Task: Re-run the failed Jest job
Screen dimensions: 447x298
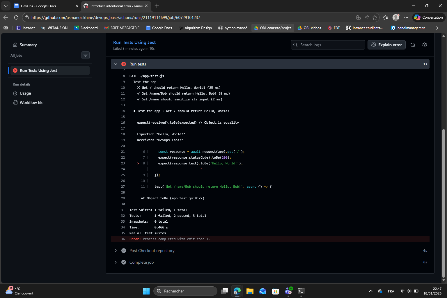Action: point(413,45)
